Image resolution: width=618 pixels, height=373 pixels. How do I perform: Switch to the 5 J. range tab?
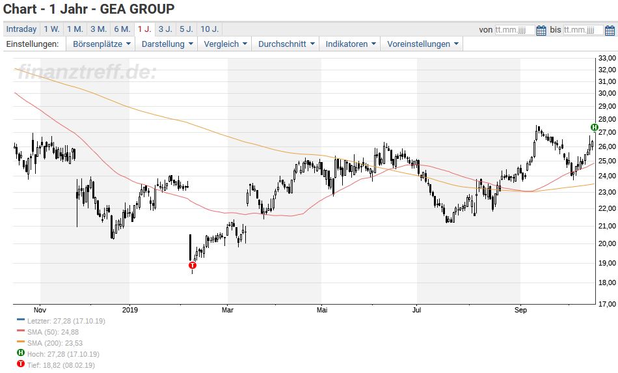186,29
